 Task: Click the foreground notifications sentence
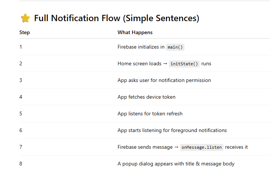pyautogui.click(x=172, y=131)
